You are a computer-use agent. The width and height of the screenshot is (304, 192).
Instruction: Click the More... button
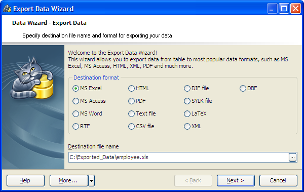(x=68, y=180)
